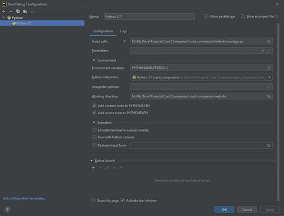Add a new run configuration
Viewport: 284px width, 216px height.
pos(4,11)
